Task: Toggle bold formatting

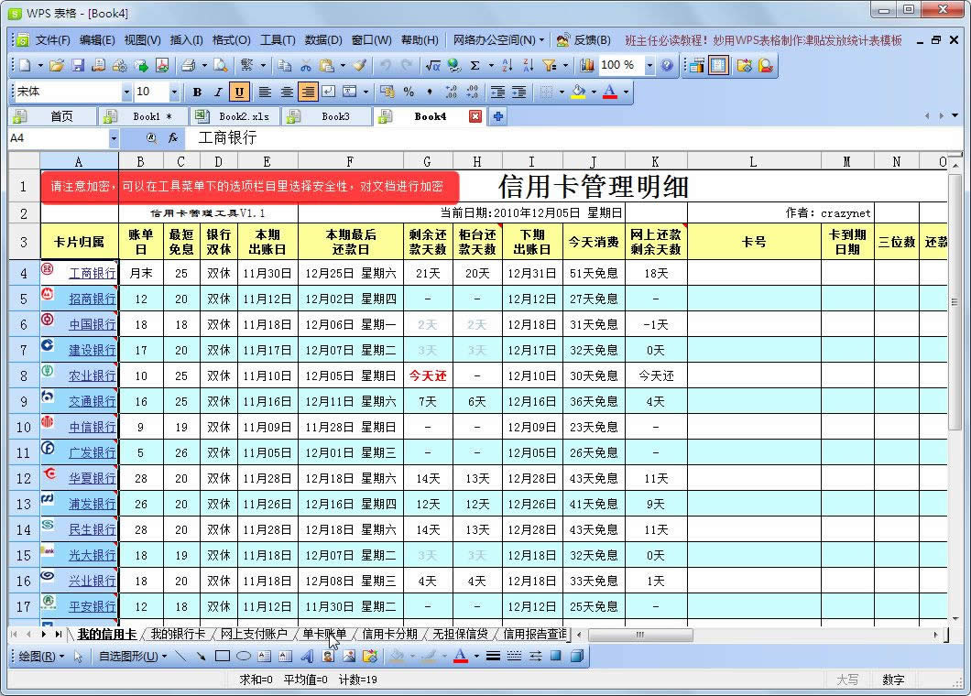Action: pos(197,92)
